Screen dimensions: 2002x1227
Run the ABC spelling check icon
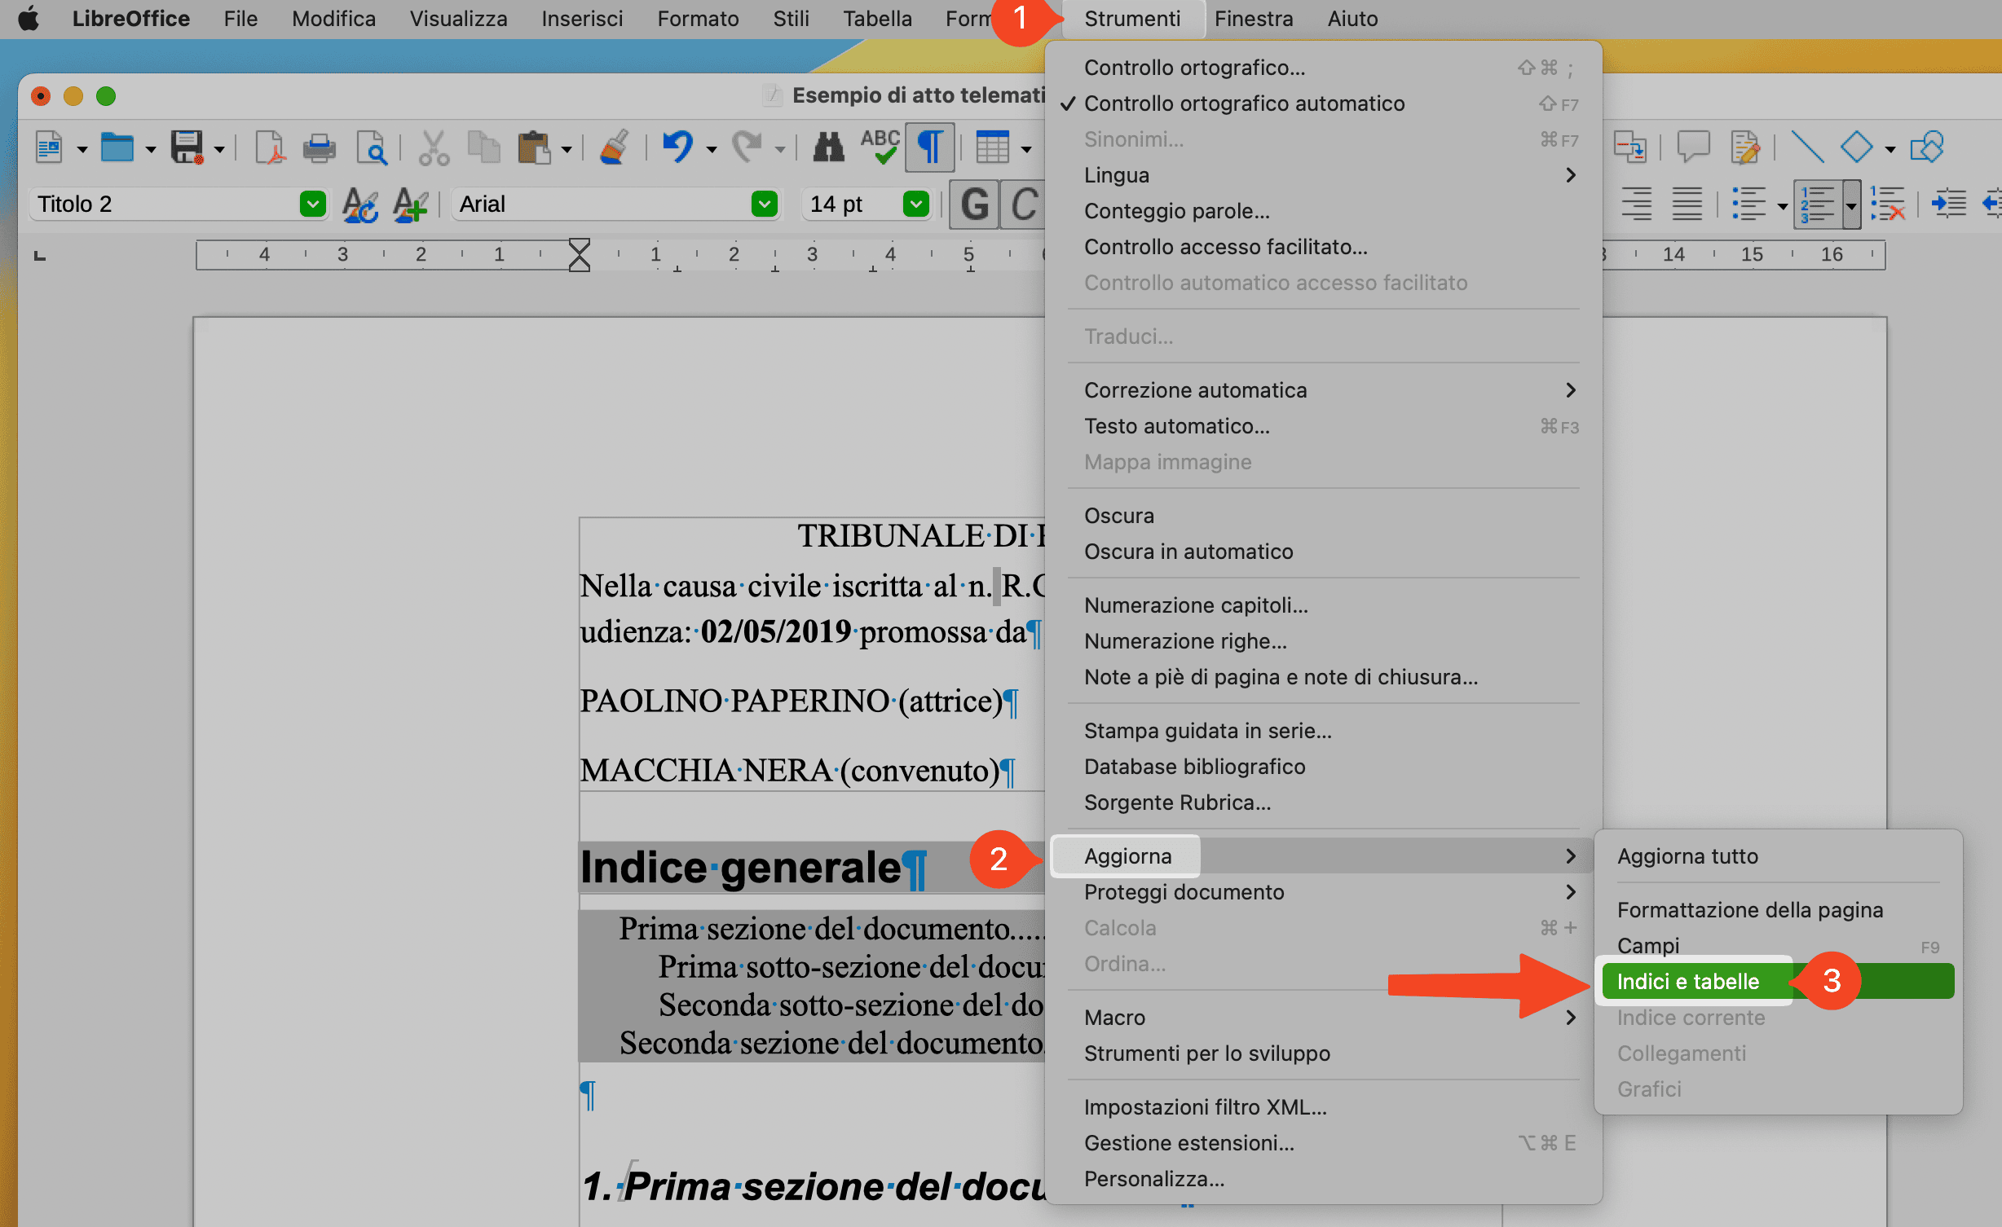pyautogui.click(x=880, y=148)
